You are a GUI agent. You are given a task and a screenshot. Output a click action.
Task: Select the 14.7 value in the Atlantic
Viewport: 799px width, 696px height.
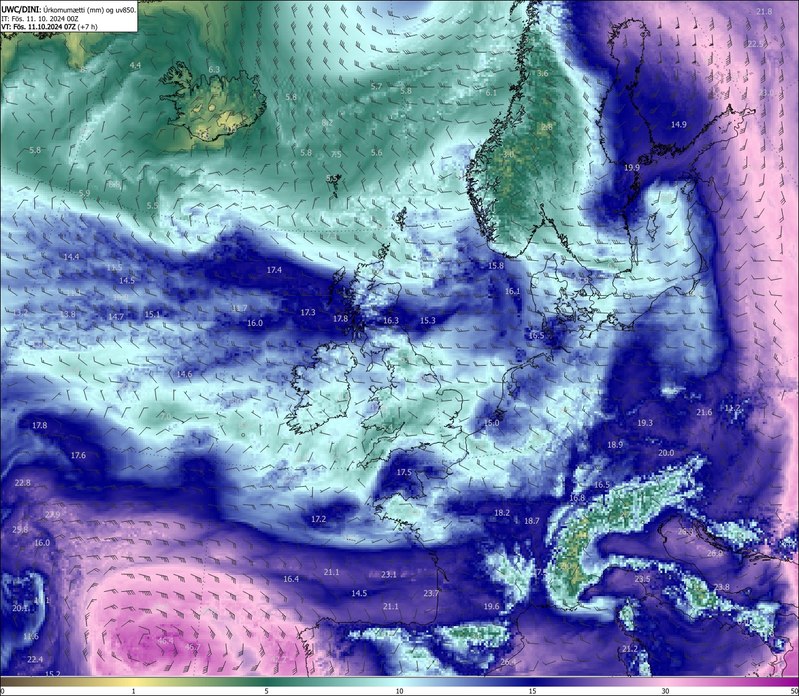point(116,317)
